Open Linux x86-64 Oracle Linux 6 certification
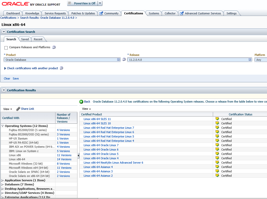The image size is (267, 199). click(x=101, y=150)
